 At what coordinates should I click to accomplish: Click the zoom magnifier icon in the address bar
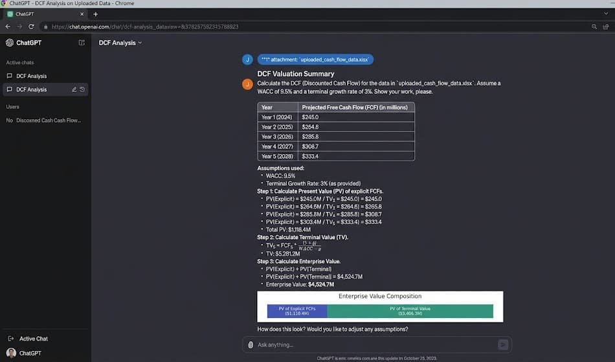[x=594, y=27]
